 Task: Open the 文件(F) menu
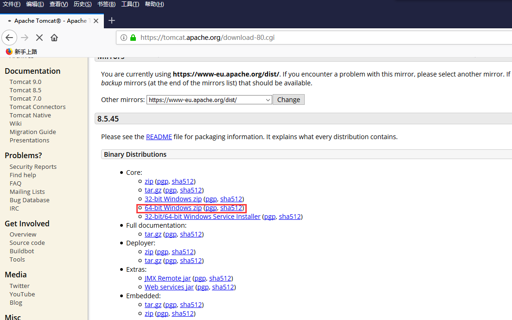pos(12,4)
